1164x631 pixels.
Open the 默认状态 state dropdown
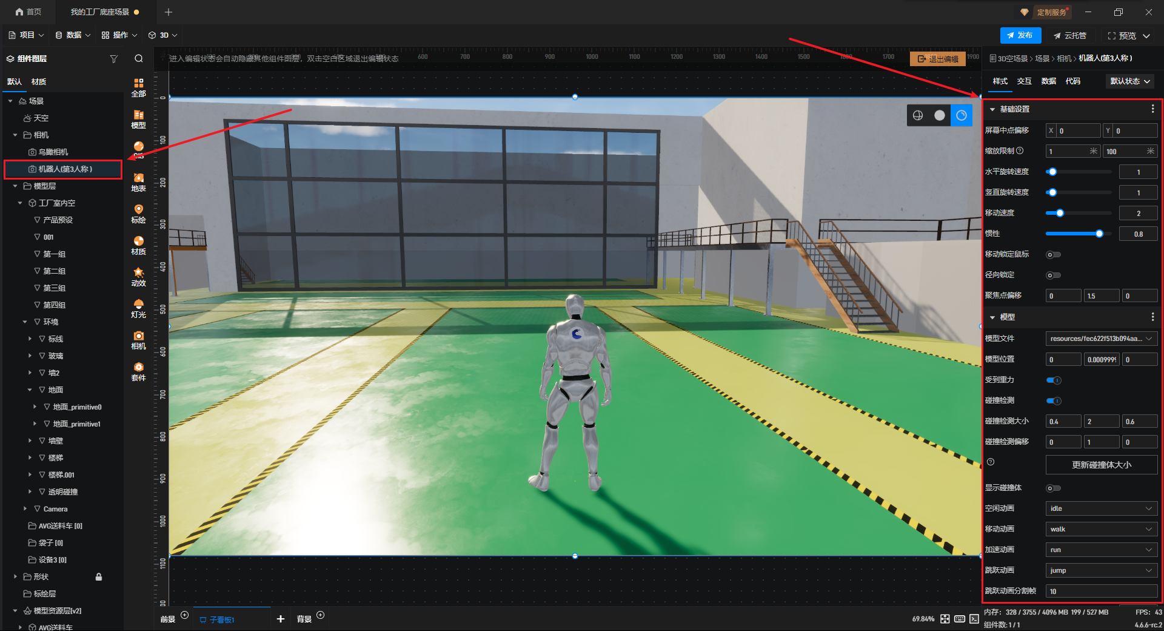tap(1130, 81)
